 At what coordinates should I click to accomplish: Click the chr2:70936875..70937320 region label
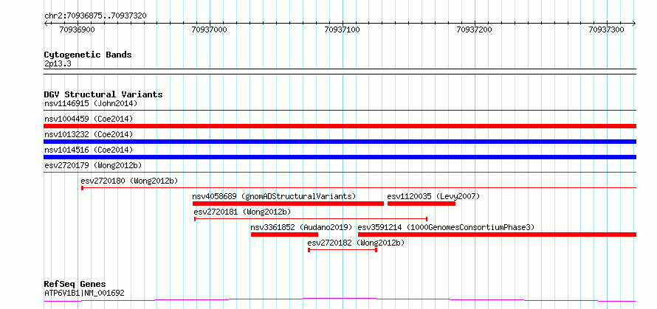(x=95, y=16)
